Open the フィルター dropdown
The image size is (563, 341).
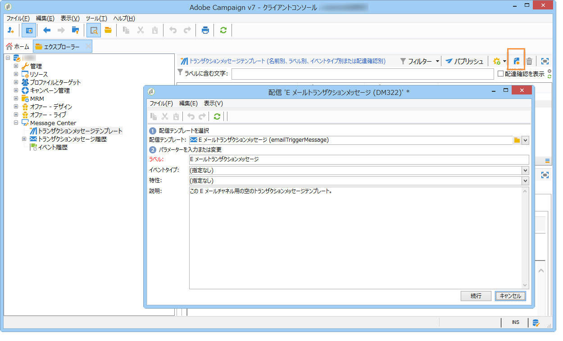(420, 61)
